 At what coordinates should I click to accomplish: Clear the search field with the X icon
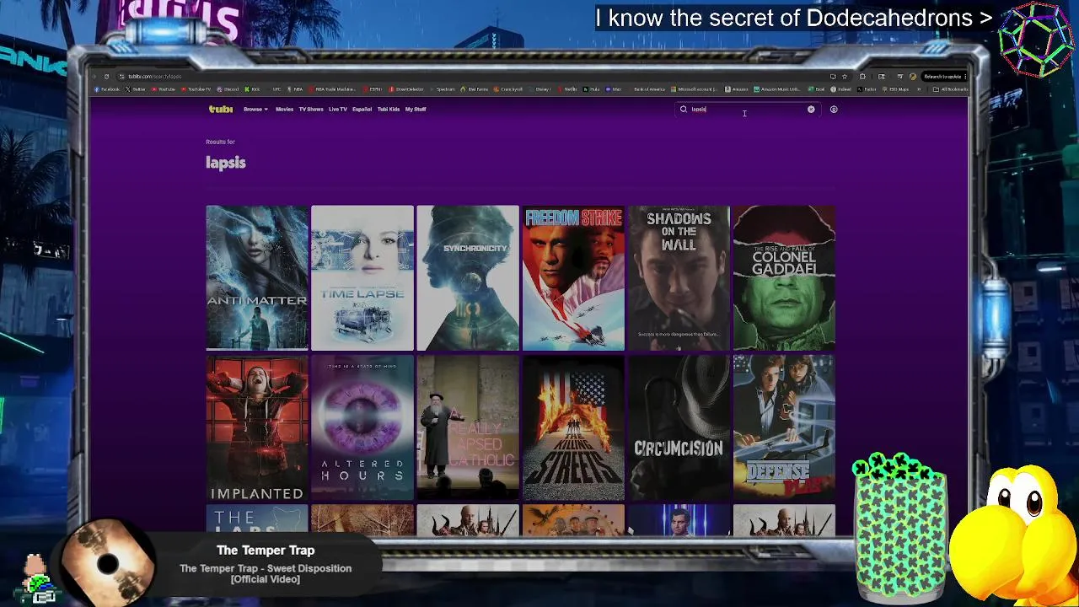coord(811,109)
